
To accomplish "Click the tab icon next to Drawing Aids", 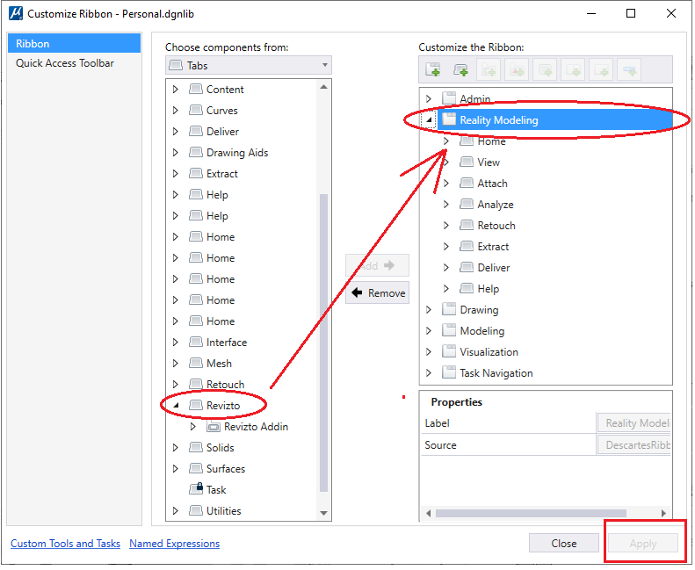I will point(196,153).
